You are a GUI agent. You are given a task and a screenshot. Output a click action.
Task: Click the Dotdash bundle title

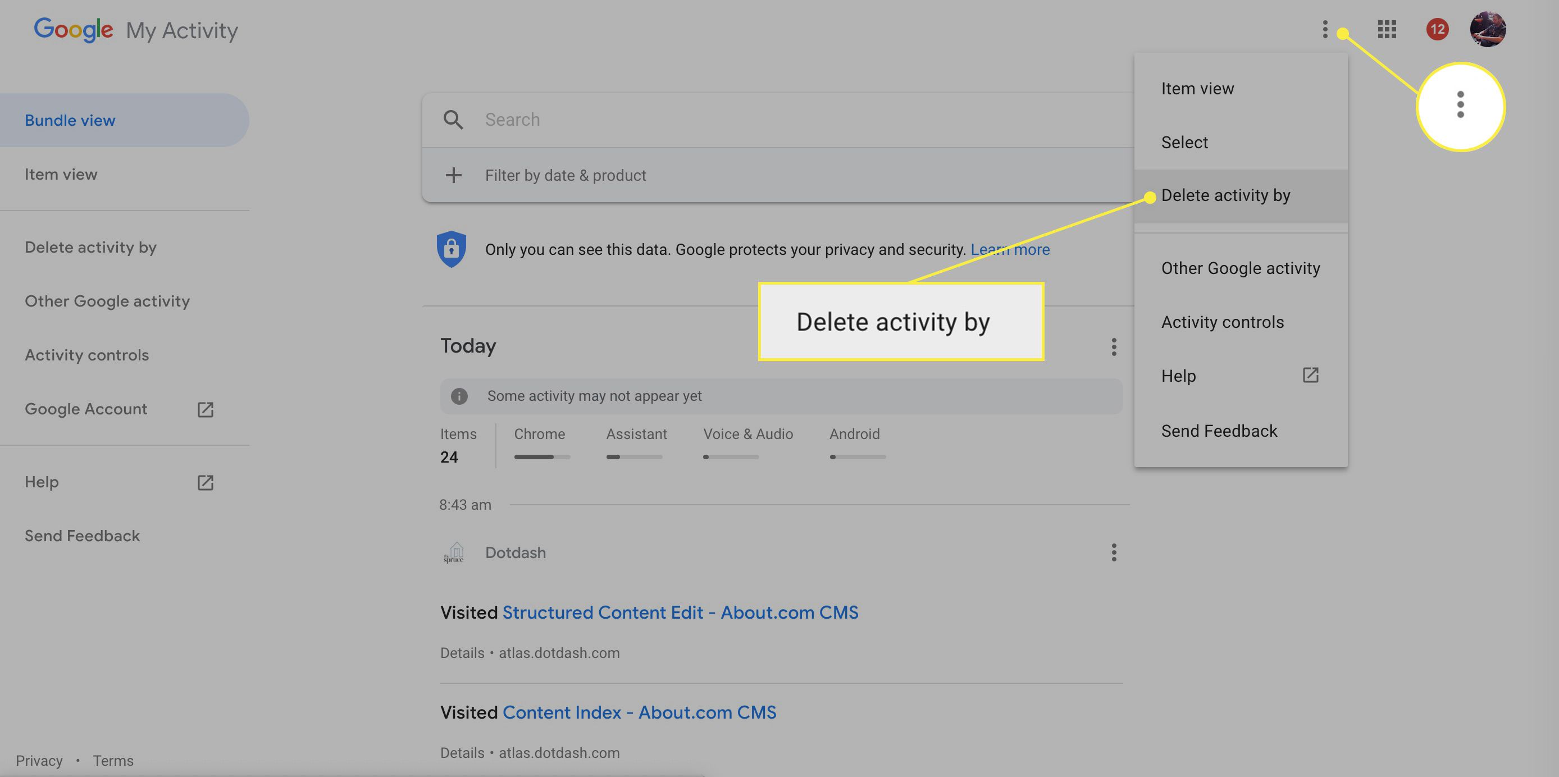[516, 552]
